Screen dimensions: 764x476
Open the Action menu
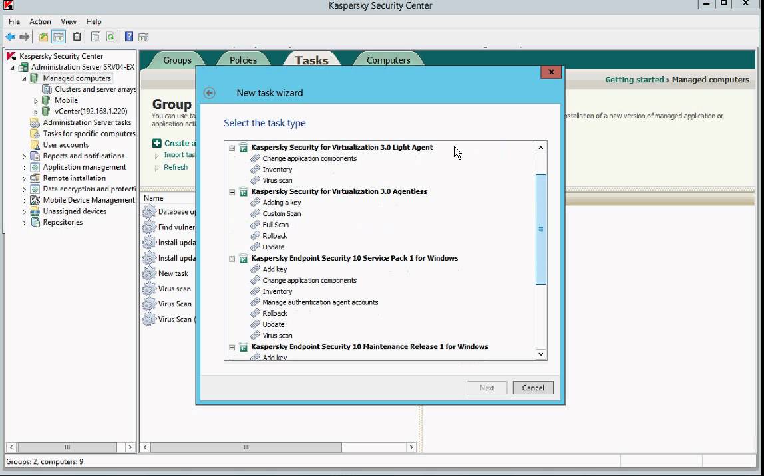tap(40, 21)
